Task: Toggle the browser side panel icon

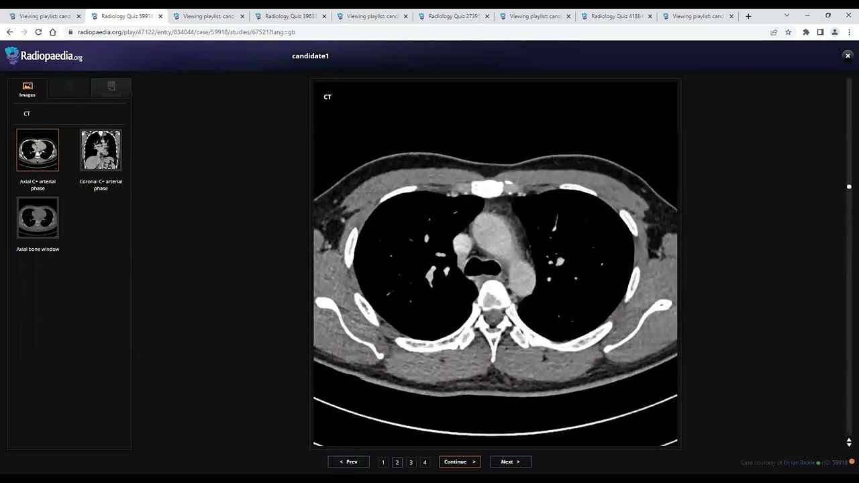Action: coord(820,32)
